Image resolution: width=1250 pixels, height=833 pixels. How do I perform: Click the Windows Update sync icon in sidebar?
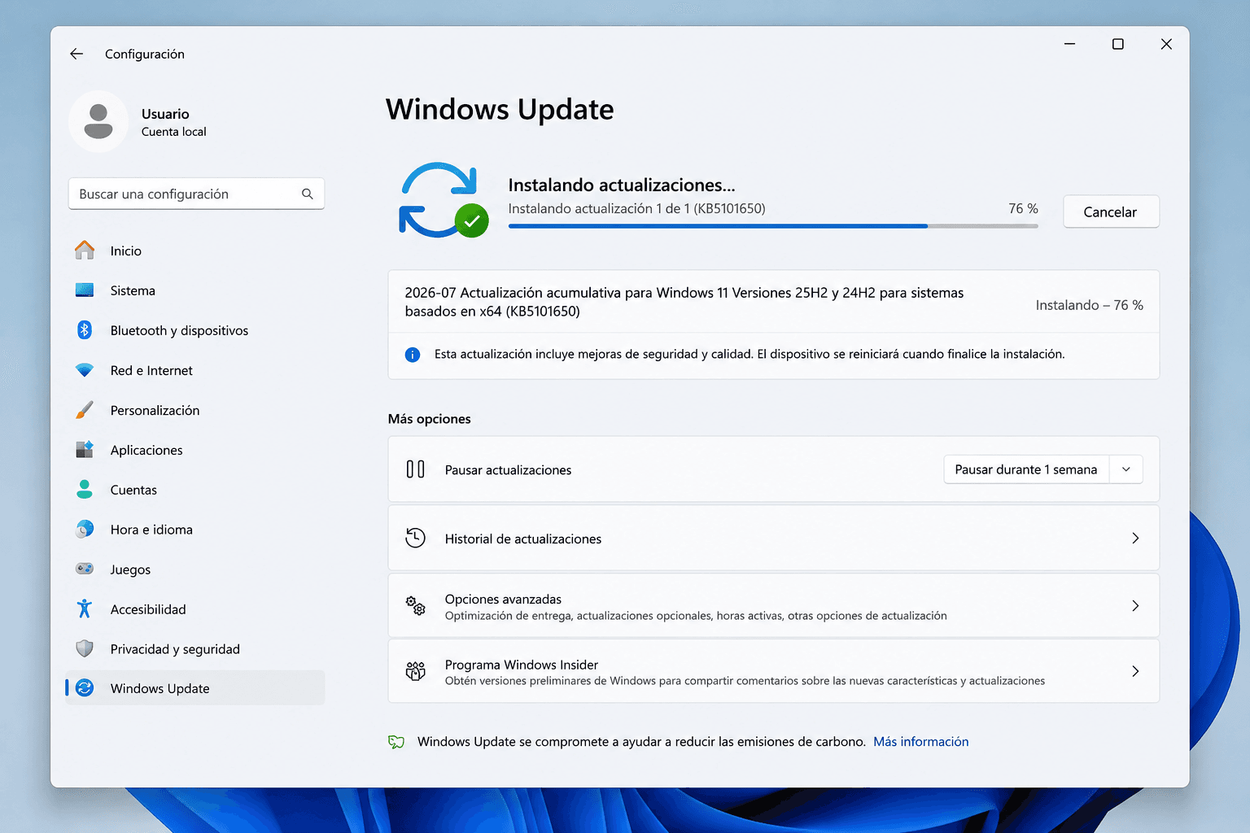[x=85, y=688]
